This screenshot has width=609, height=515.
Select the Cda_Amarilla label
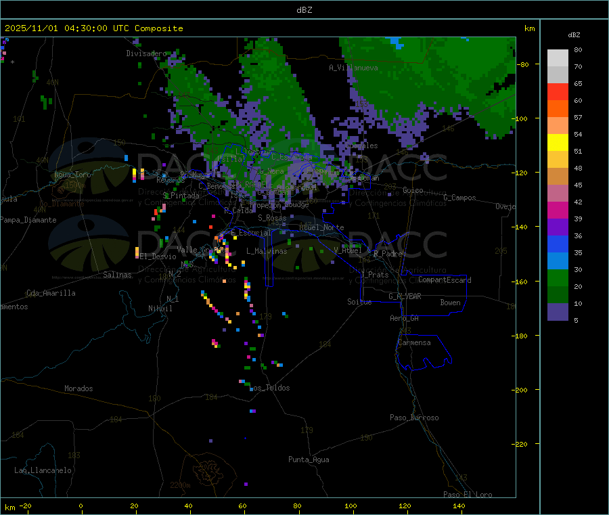[x=51, y=293]
